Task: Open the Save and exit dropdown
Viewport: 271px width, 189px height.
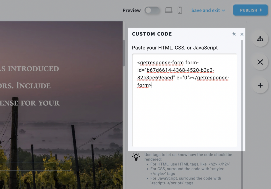Action: point(208,10)
